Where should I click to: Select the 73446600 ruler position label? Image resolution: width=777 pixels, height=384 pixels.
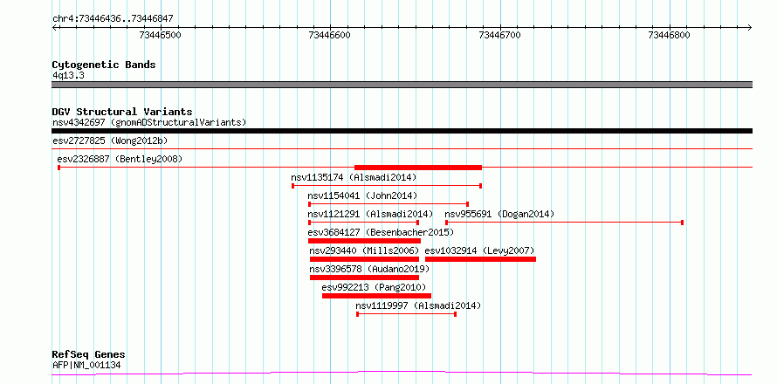click(329, 35)
